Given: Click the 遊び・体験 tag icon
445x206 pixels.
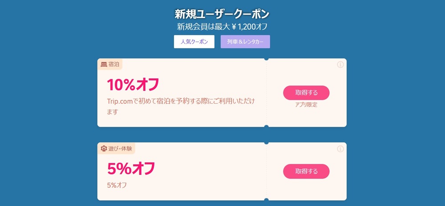Looking at the screenshot, I should tap(104, 148).
